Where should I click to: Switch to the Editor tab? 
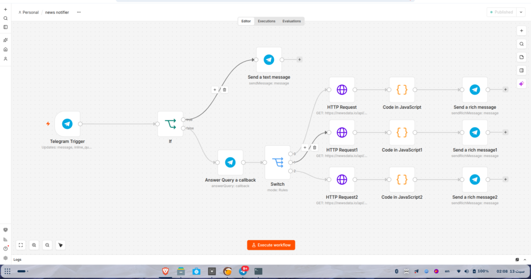tap(246, 21)
